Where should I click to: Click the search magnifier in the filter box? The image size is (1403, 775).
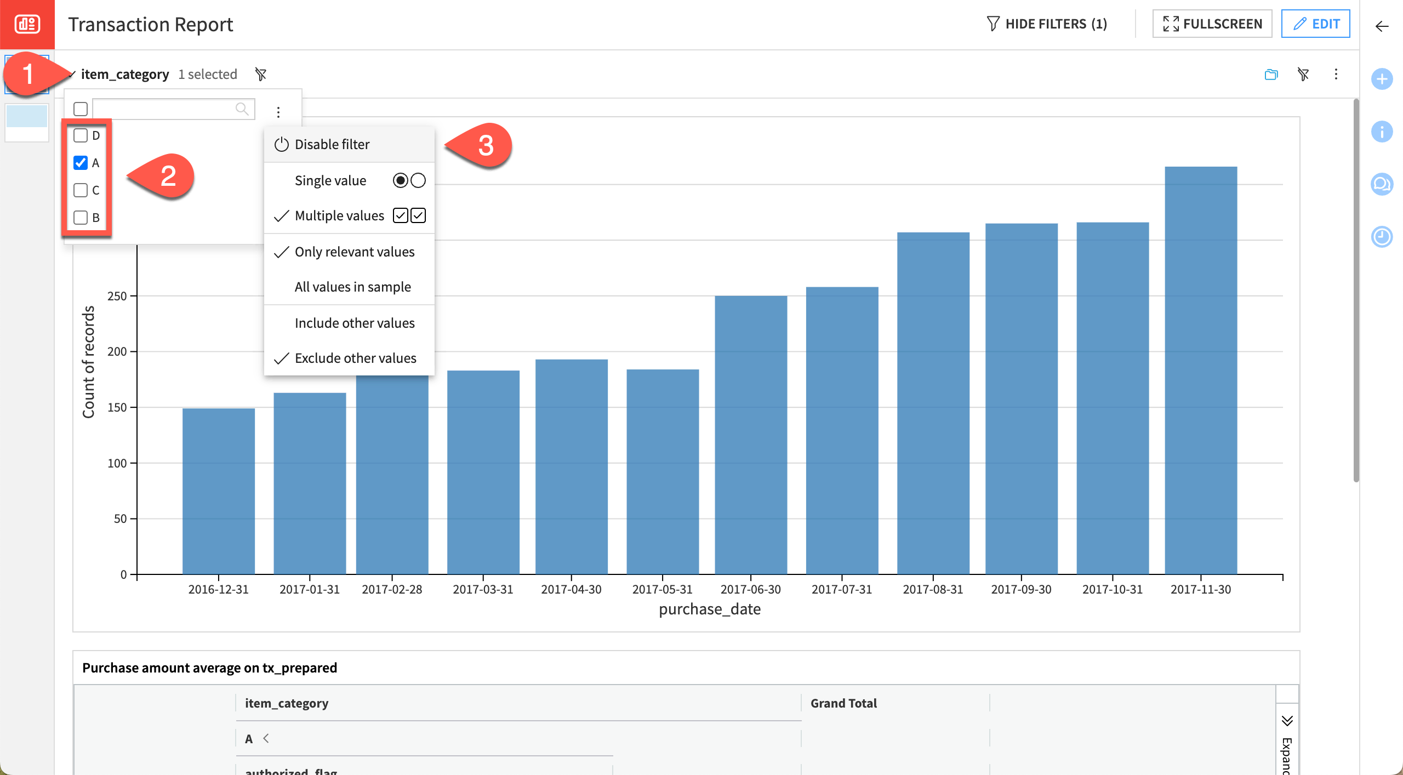point(242,109)
